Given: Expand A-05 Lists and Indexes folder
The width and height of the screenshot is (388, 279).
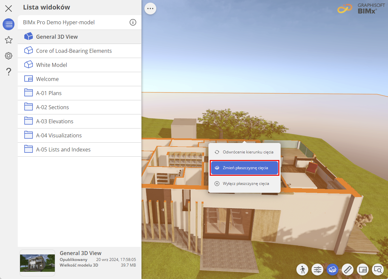Looking at the screenshot, I should (x=79, y=149).
